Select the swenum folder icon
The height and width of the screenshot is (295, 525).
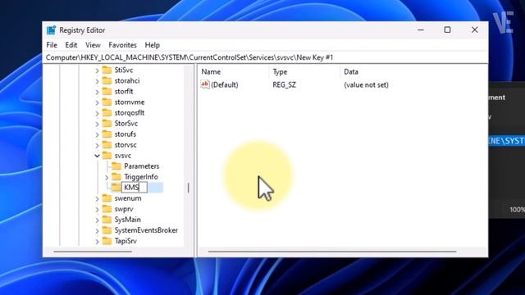tap(107, 198)
